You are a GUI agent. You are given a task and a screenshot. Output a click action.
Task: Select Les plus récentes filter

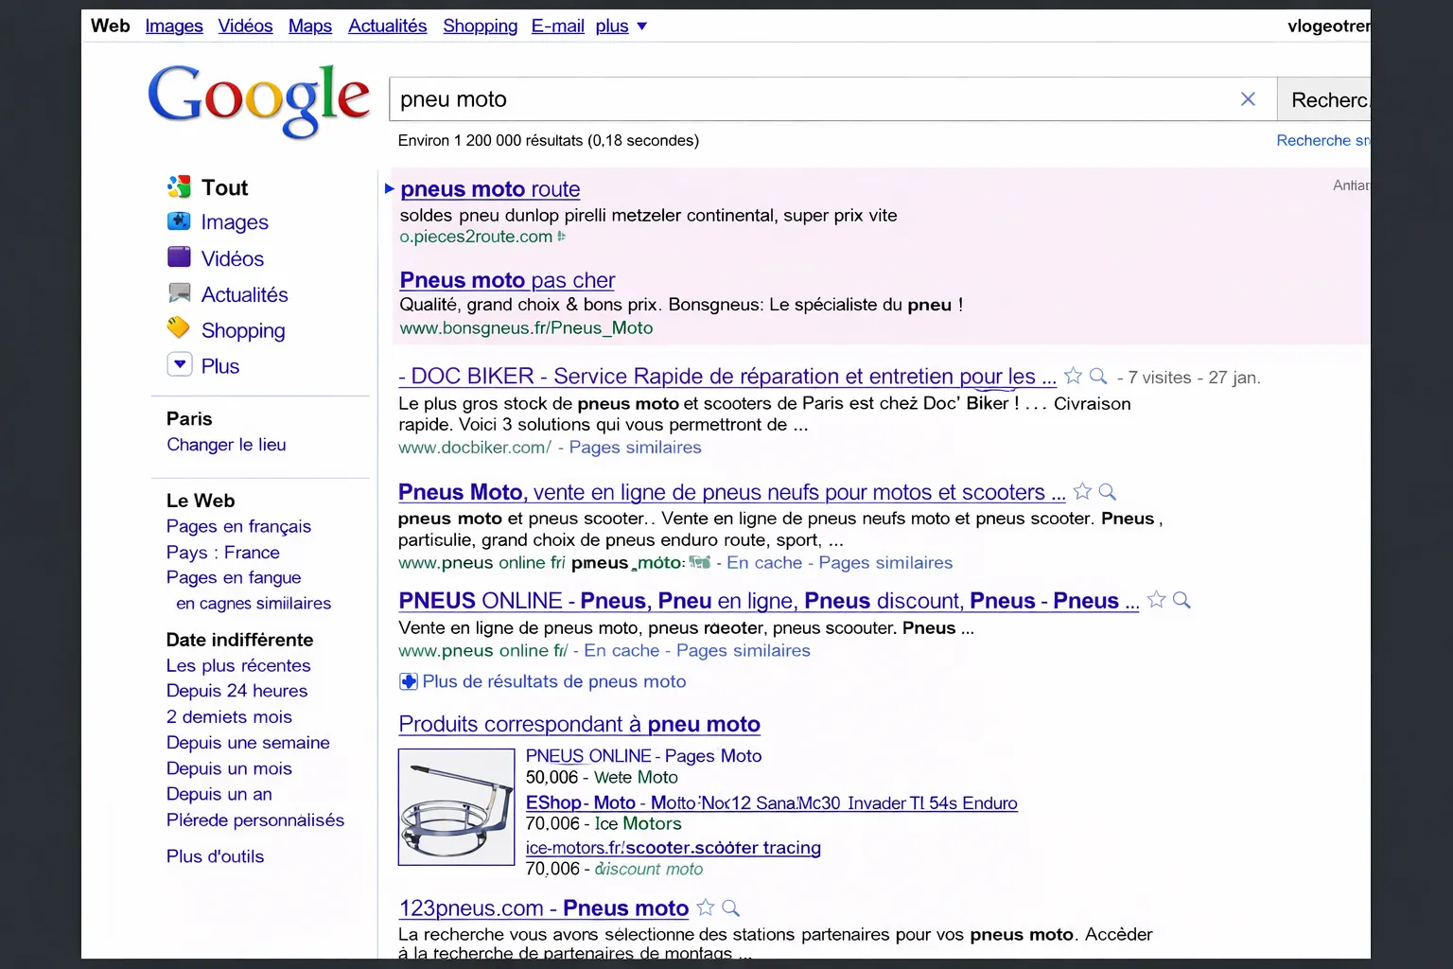coord(238,665)
